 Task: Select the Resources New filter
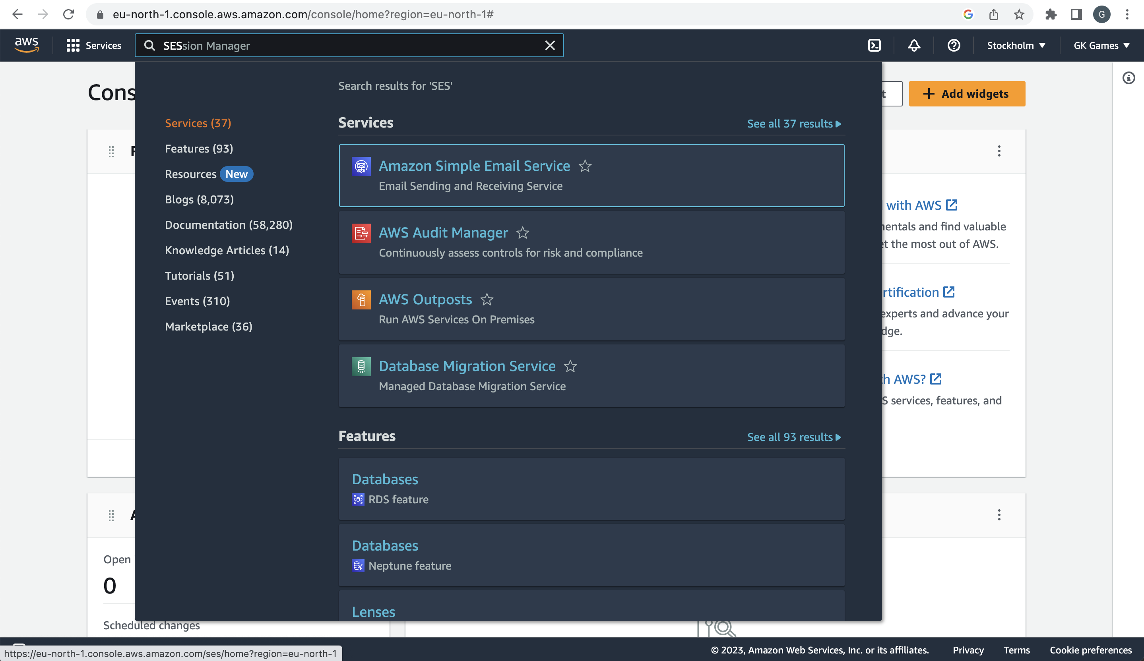coord(209,174)
